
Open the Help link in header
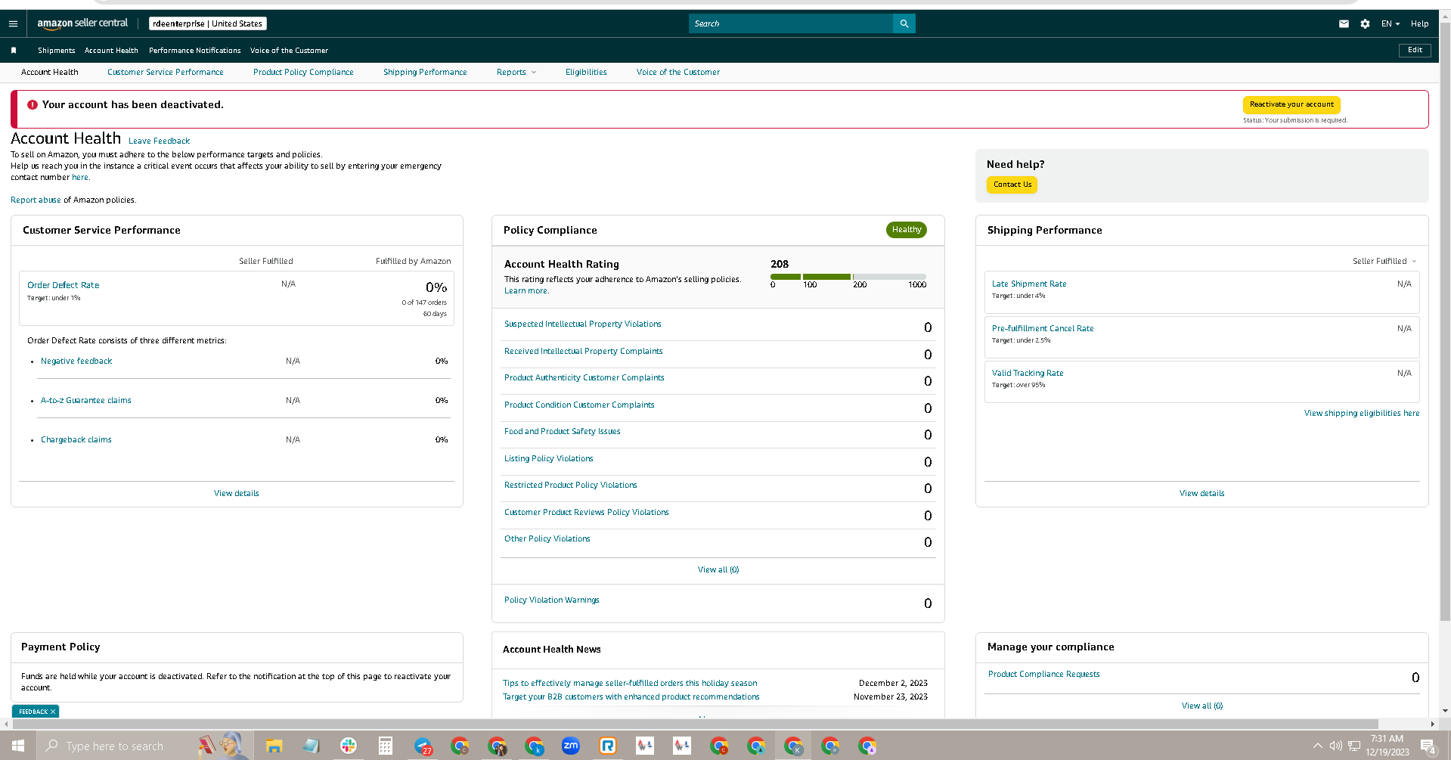[1419, 23]
